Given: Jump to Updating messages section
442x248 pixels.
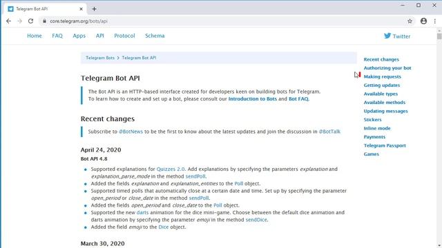Looking at the screenshot, I should click(x=385, y=111).
